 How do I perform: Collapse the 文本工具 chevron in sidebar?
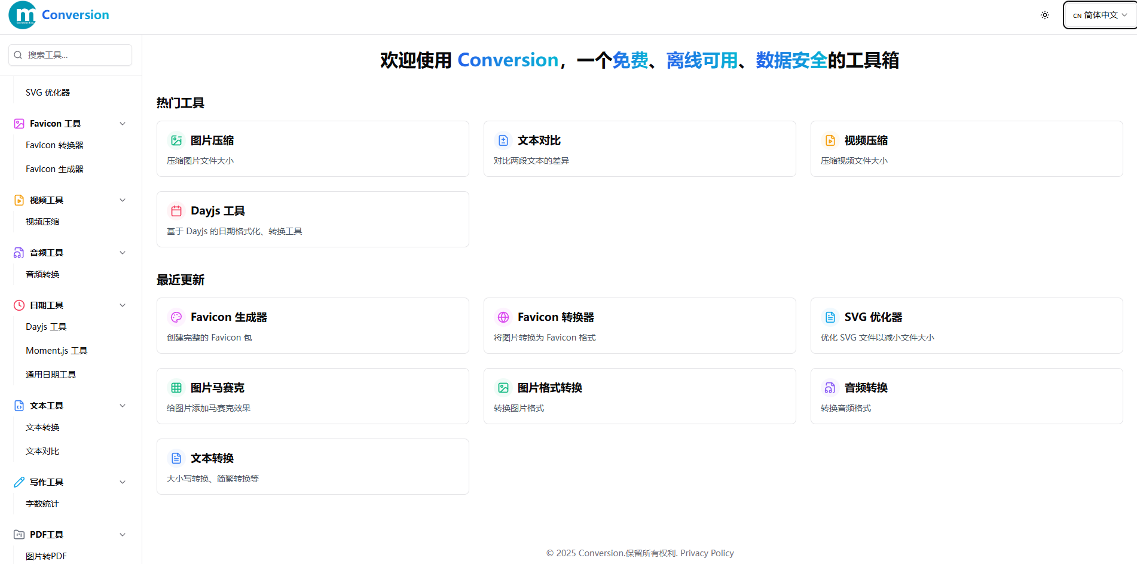(x=123, y=406)
